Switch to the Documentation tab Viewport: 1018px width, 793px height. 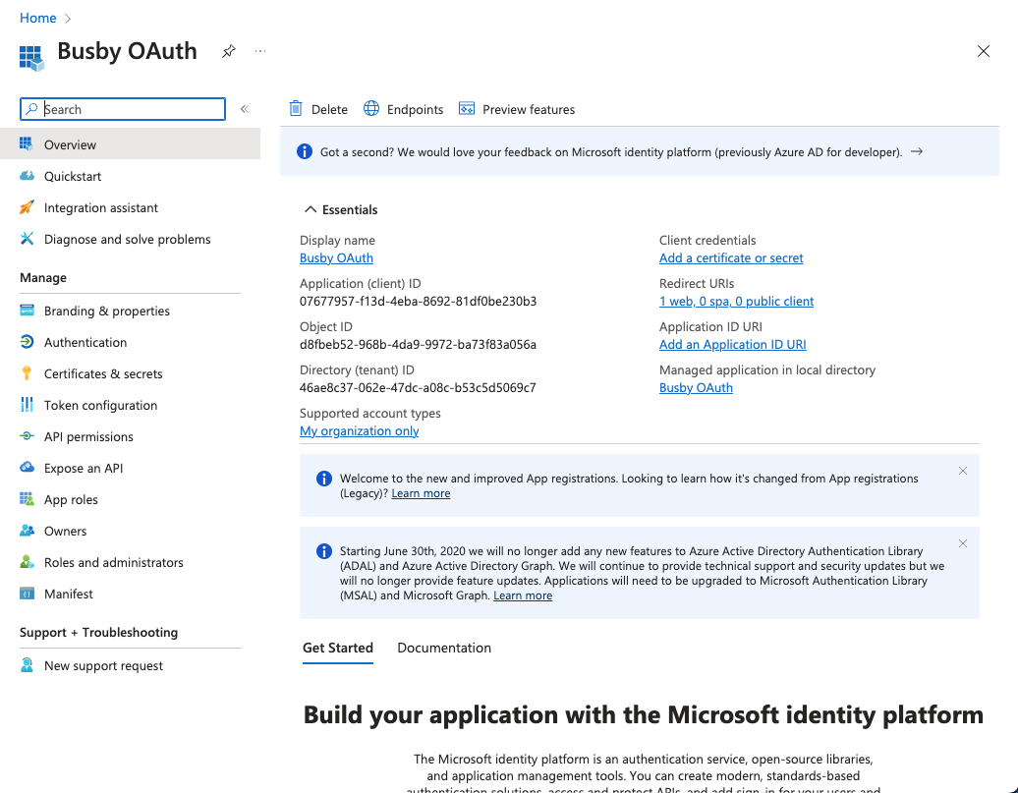point(444,648)
